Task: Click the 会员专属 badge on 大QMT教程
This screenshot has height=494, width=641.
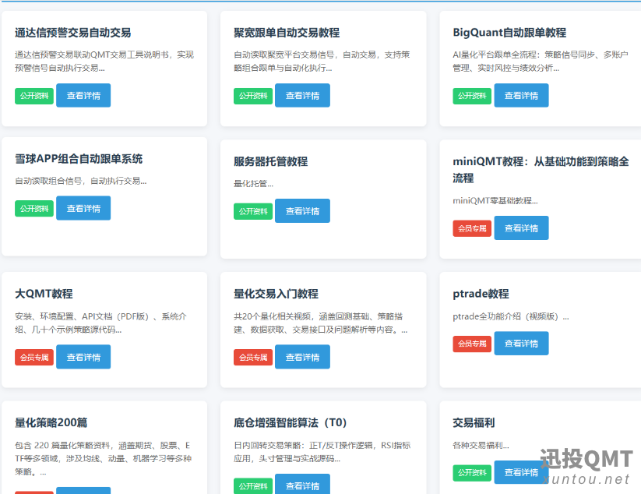Action: coord(34,358)
